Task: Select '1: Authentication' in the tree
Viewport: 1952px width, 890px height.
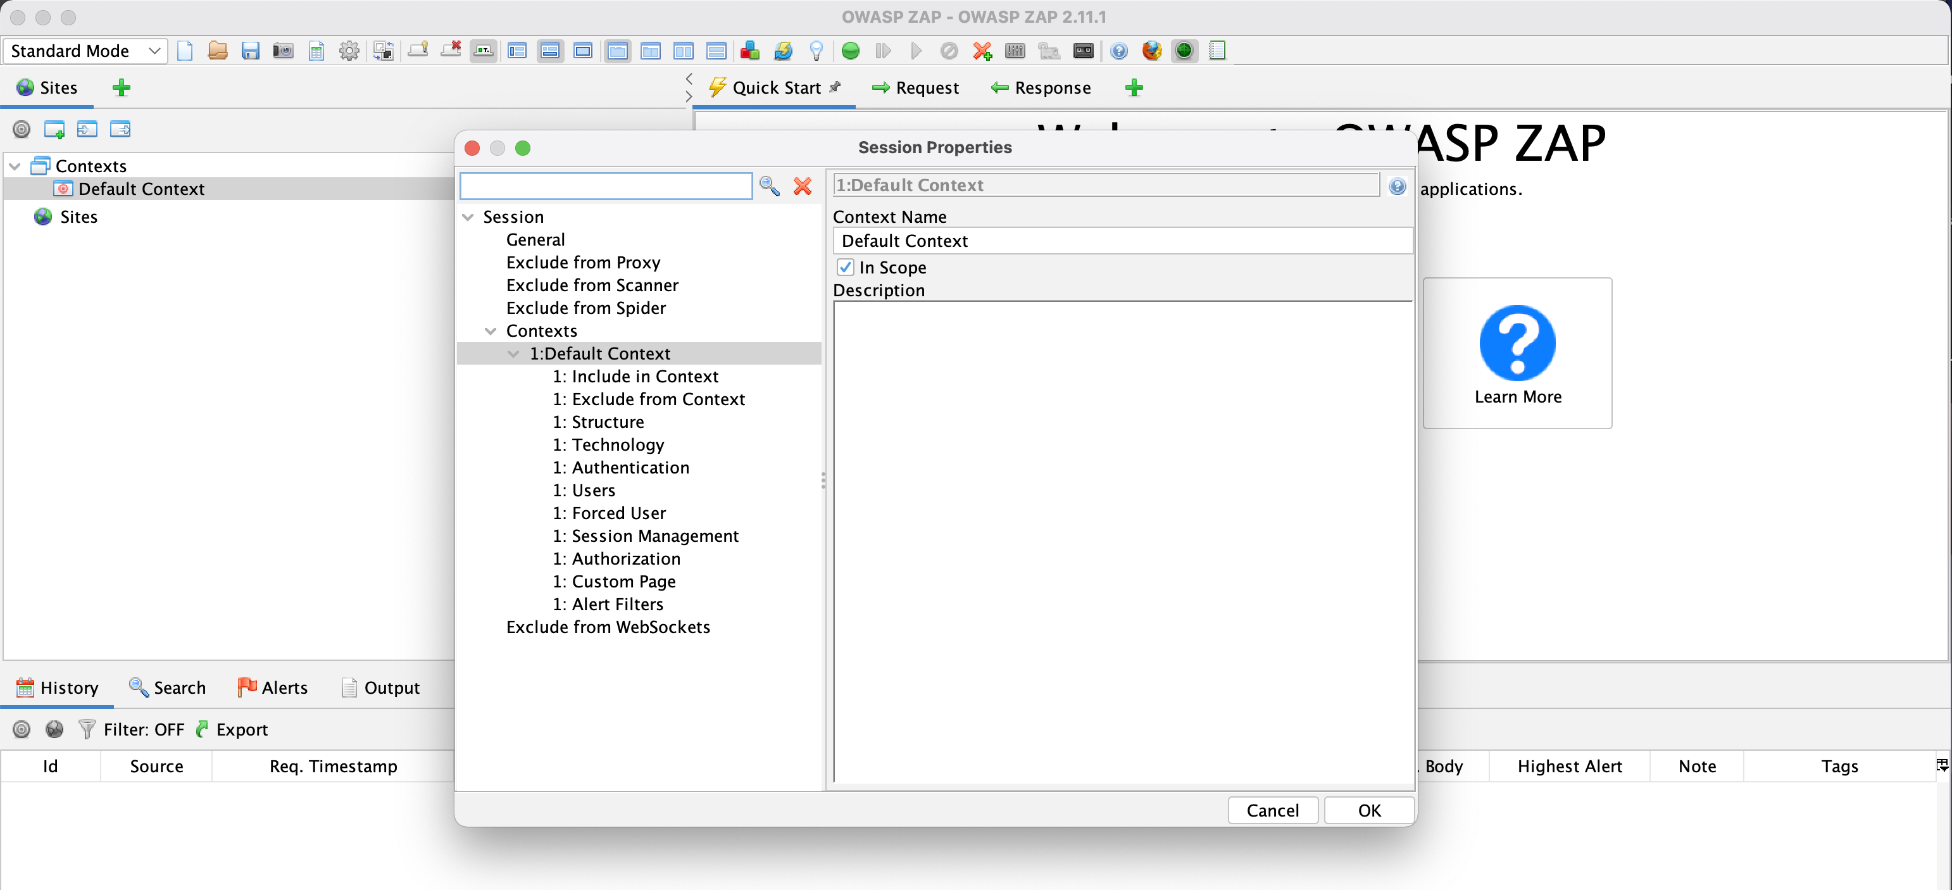Action: coord(621,467)
